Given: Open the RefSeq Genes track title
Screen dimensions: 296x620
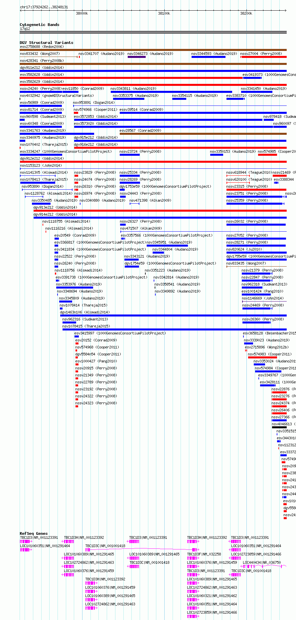Looking at the screenshot, I should [34, 533].
